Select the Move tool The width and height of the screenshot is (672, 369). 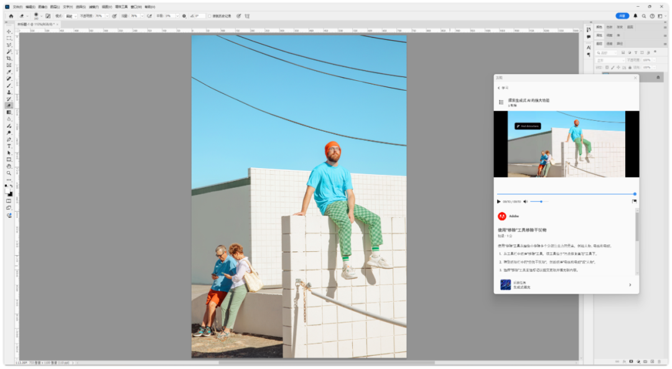coord(9,31)
